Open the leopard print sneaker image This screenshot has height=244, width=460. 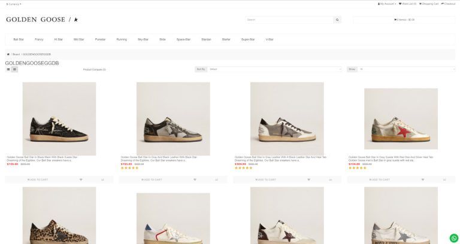pyautogui.click(x=59, y=215)
